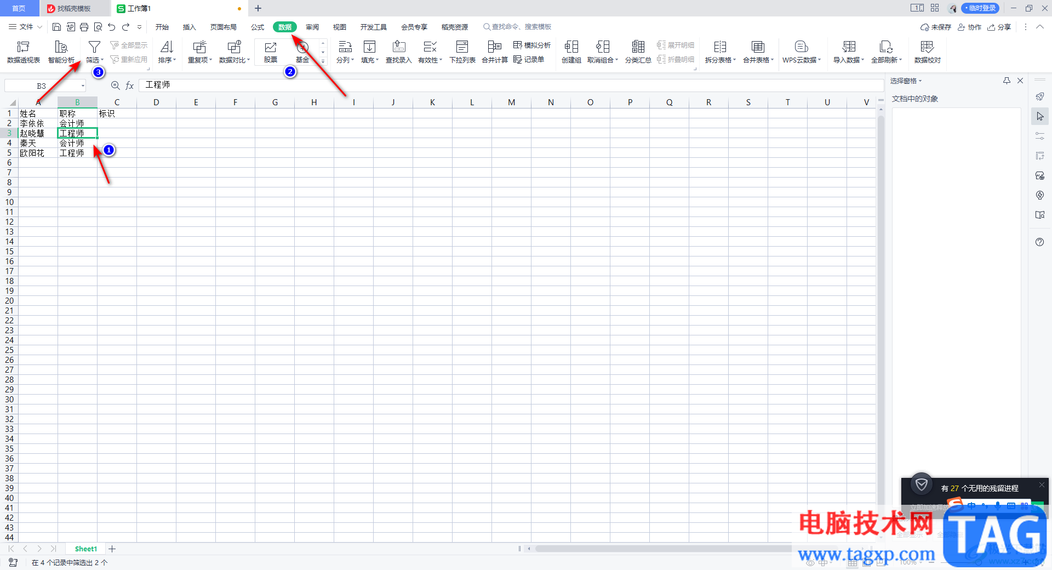Close the residual process notification popup
The width and height of the screenshot is (1052, 570).
(1042, 485)
